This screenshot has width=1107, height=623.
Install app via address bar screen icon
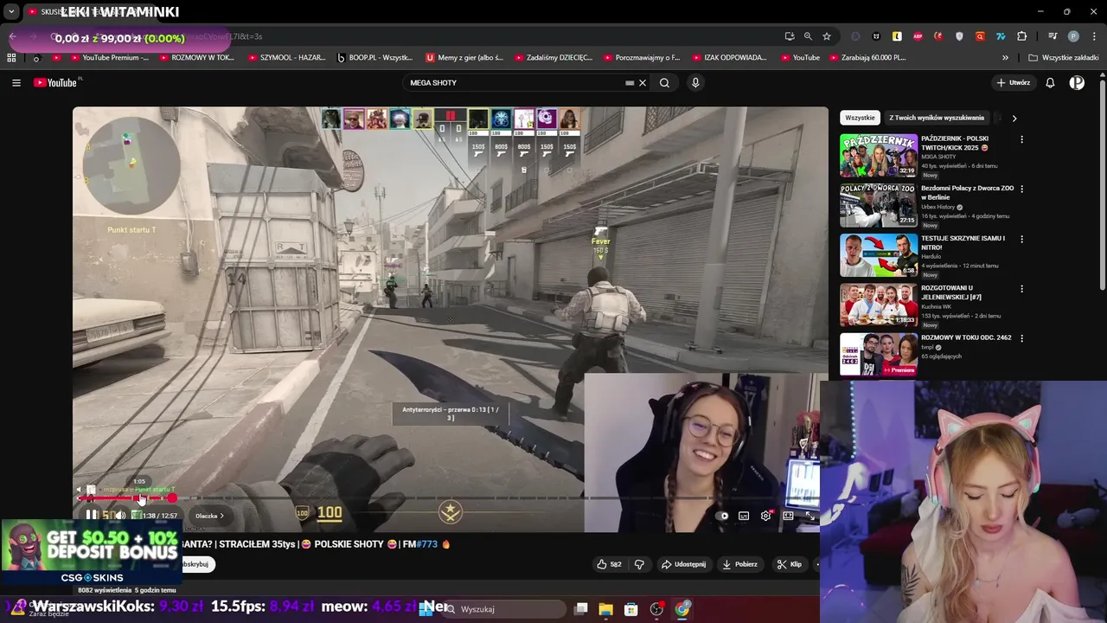[x=790, y=36]
